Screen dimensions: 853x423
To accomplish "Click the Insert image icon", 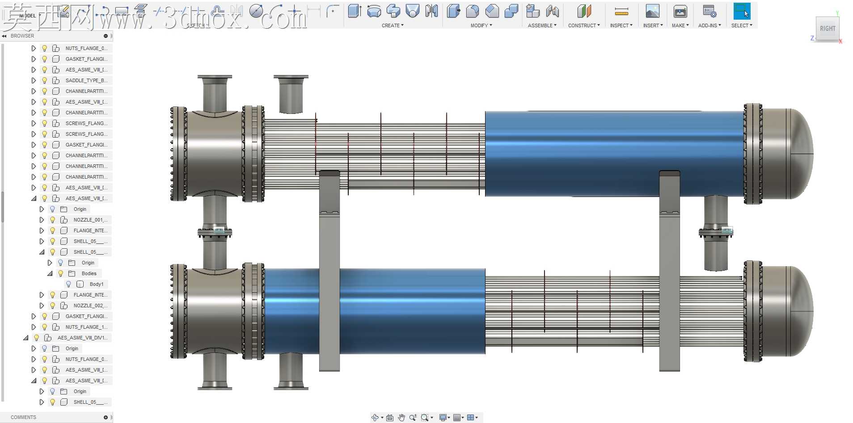I will [x=652, y=11].
